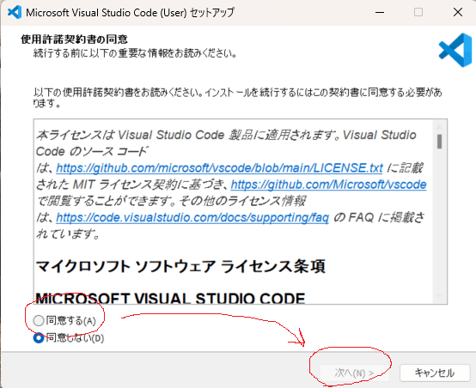Image resolution: width=476 pixels, height=388 pixels.
Task: Click the VS Code icon in title bar
Action: pos(15,12)
